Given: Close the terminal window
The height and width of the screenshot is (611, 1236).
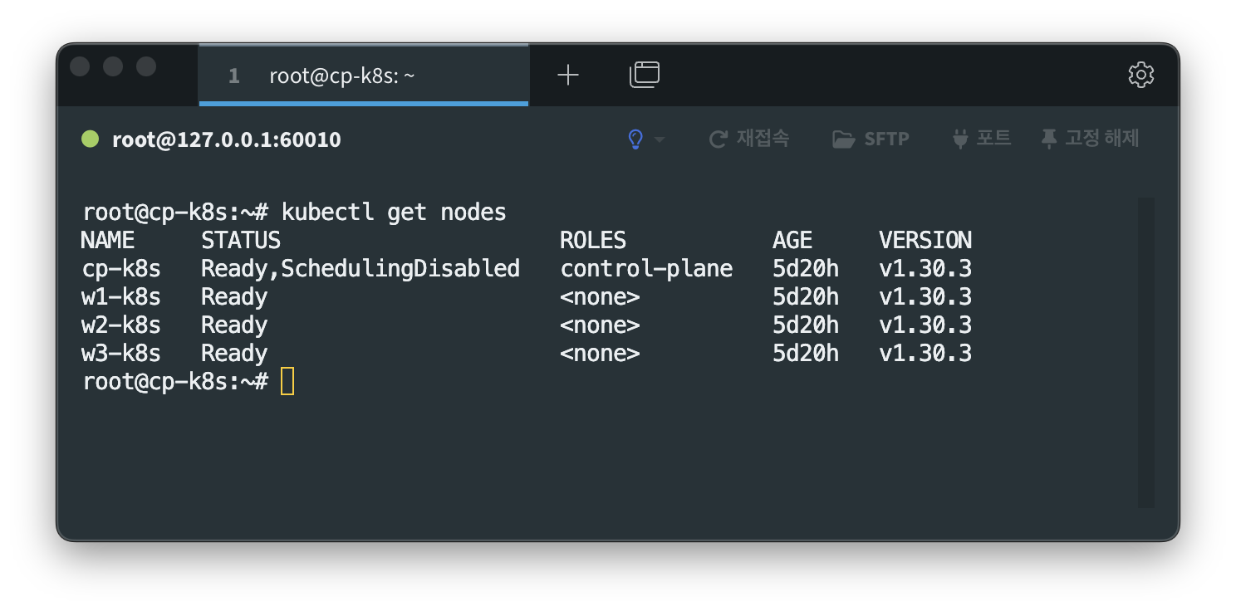Looking at the screenshot, I should tap(81, 66).
